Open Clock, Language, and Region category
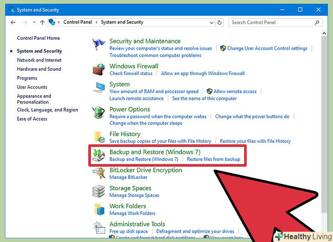This screenshot has height=242, width=333. pyautogui.click(x=48, y=110)
